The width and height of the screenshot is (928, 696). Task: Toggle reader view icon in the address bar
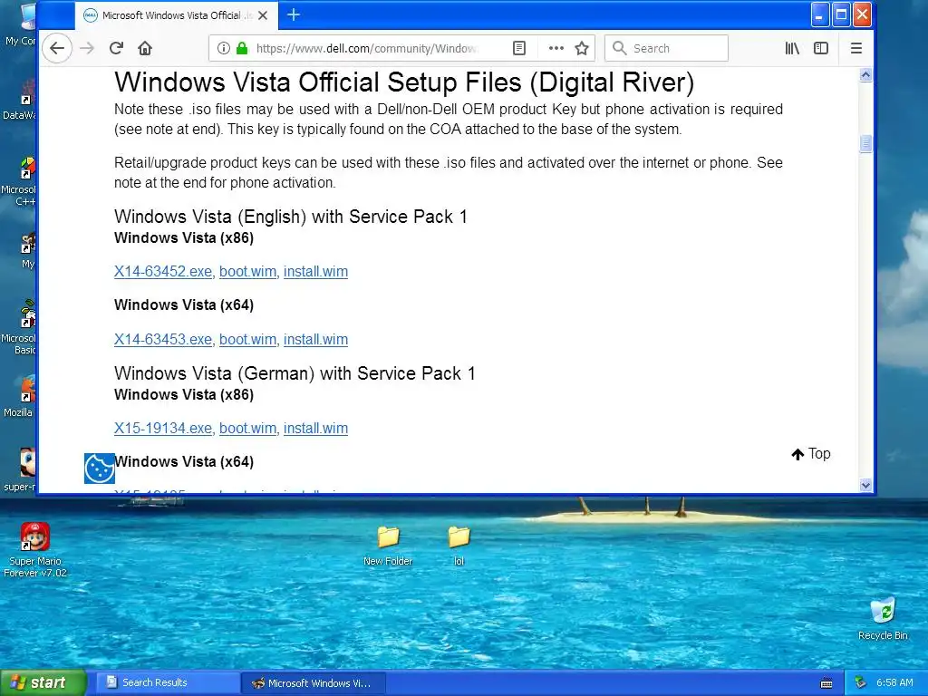tap(519, 49)
